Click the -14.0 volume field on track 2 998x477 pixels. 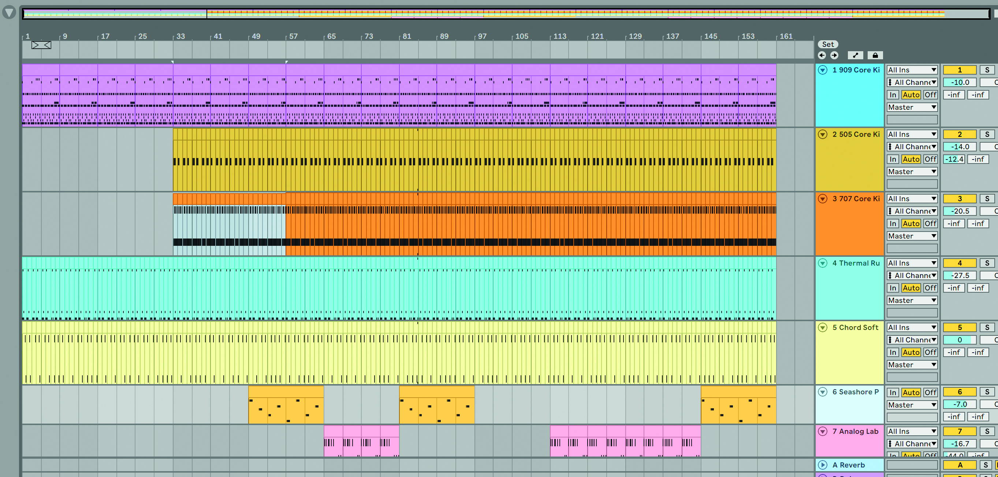tap(959, 147)
